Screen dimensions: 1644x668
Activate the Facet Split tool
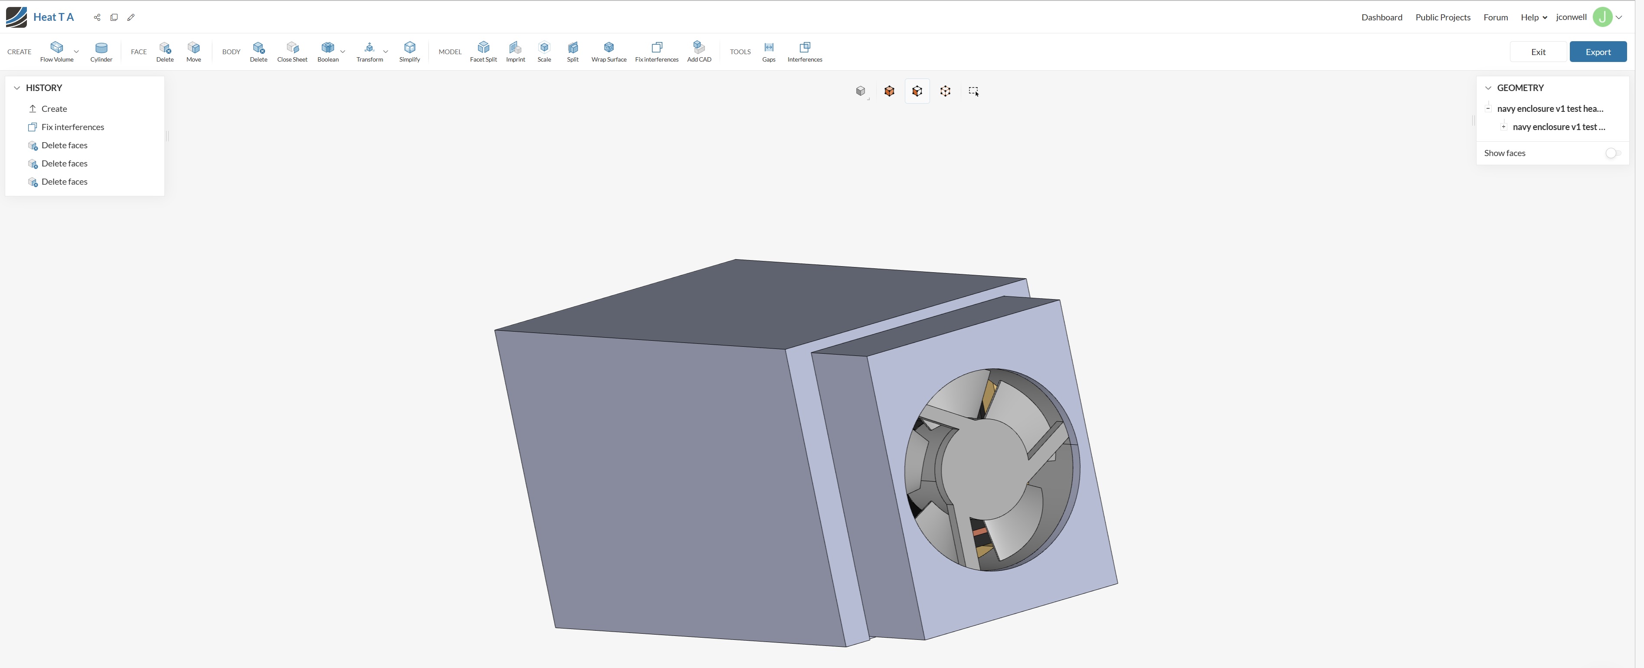pyautogui.click(x=483, y=52)
